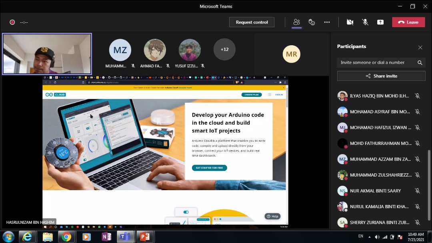The width and height of the screenshot is (432, 243).
Task: Close the Participants panel
Action: point(420,47)
